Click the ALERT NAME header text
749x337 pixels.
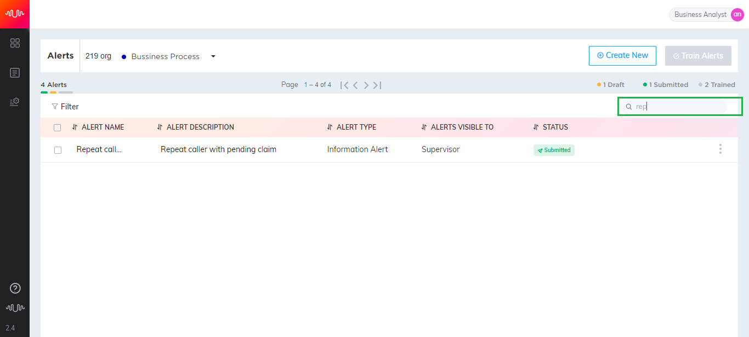click(103, 127)
